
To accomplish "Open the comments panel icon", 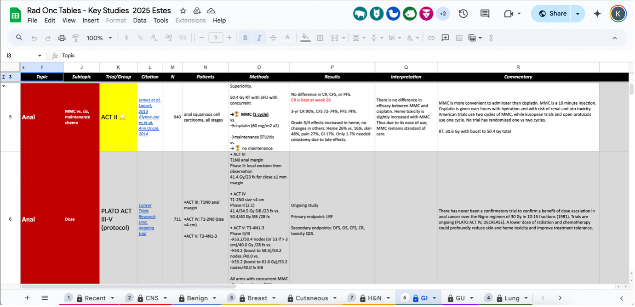I will pyautogui.click(x=485, y=14).
